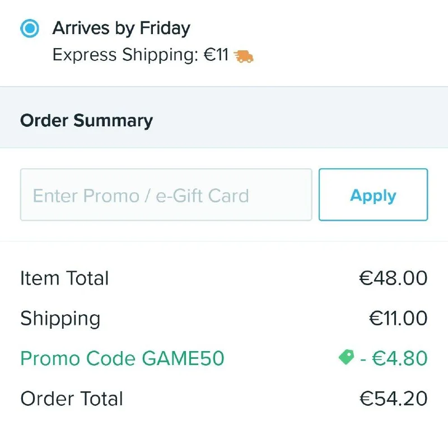Click the Order Total label
This screenshot has height=431, width=448.
(x=72, y=399)
